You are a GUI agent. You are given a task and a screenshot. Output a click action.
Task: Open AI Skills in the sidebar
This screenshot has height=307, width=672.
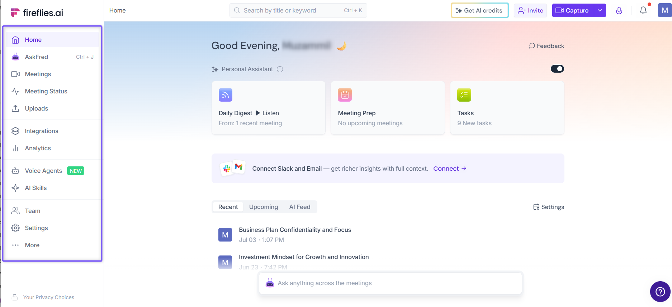(52, 188)
